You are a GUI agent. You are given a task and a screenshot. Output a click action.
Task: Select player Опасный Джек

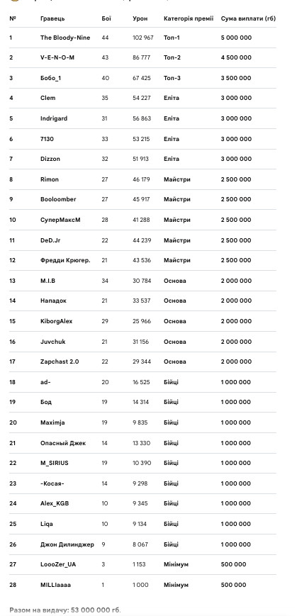pyautogui.click(x=63, y=443)
